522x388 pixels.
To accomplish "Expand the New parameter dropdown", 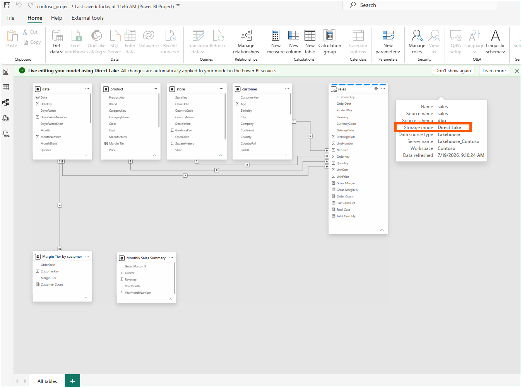I will pos(388,42).
